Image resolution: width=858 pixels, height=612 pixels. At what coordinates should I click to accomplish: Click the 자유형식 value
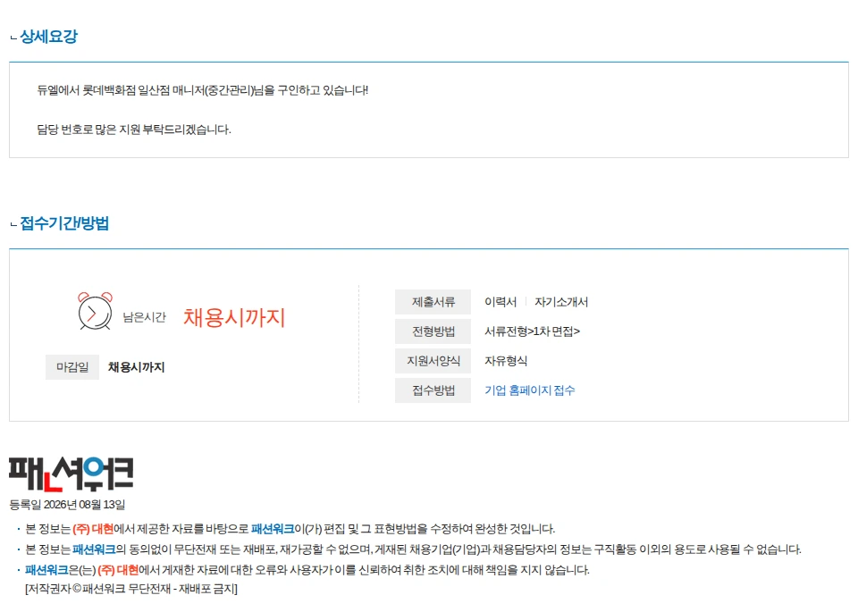[x=506, y=361]
